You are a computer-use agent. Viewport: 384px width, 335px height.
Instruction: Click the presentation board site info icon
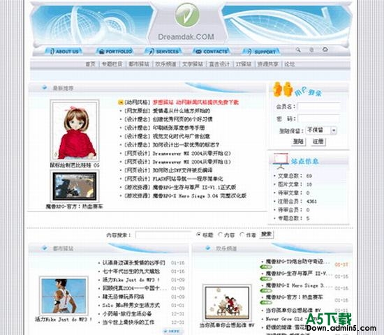(x=281, y=161)
